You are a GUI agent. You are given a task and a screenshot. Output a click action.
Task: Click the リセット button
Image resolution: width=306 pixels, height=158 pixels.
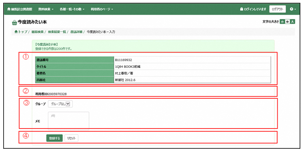[71, 138]
